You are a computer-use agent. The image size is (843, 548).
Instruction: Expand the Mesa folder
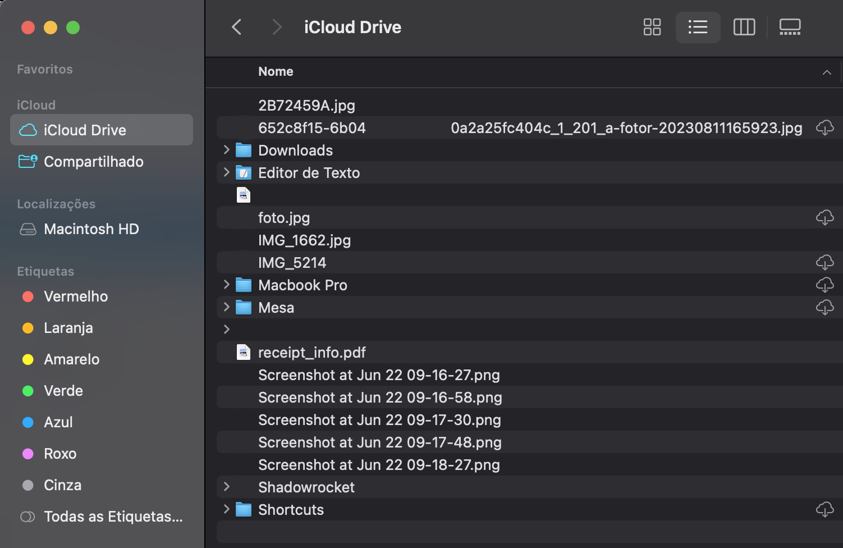(227, 307)
